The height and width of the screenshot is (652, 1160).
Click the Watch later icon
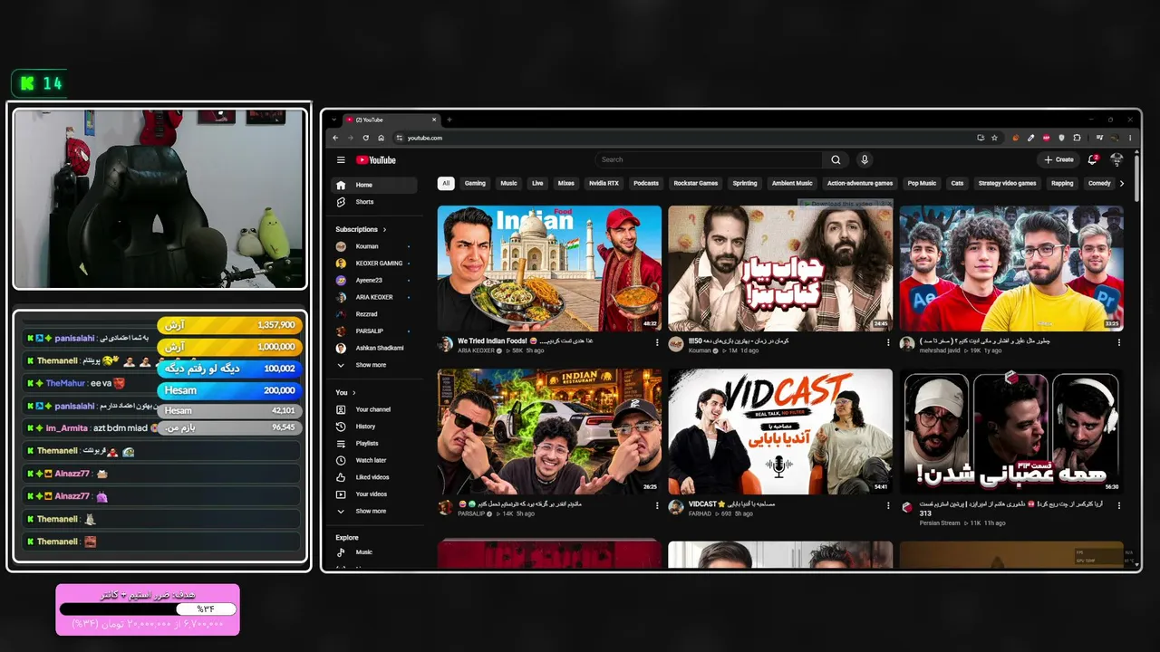(x=341, y=460)
